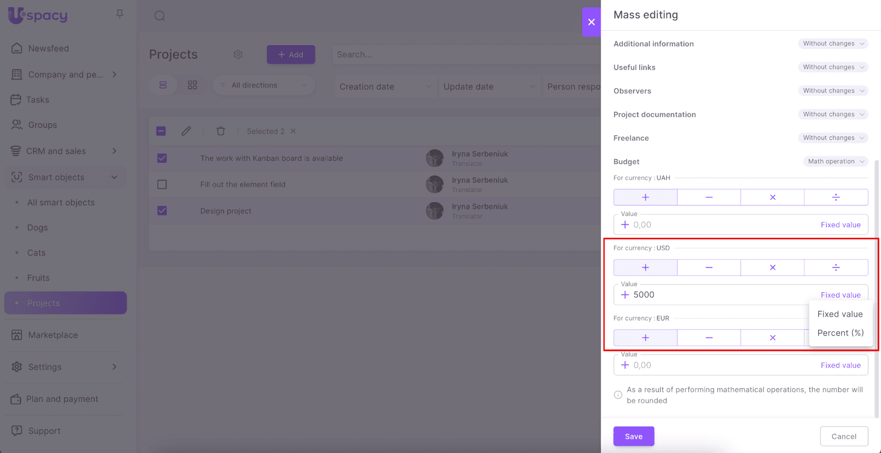The height and width of the screenshot is (453, 881).
Task: Choose the minus operator for UAH budget
Action: pos(709,197)
